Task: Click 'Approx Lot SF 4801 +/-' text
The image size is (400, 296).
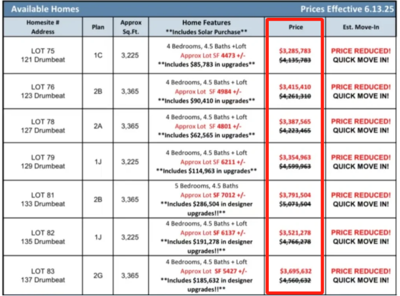Action: pyautogui.click(x=208, y=126)
